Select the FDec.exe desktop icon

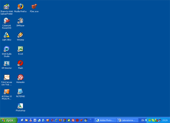[34, 8]
